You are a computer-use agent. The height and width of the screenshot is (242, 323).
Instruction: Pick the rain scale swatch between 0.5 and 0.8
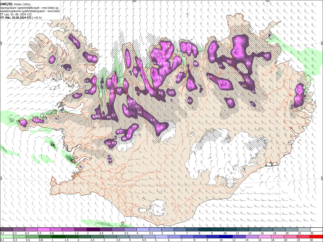point(32,236)
